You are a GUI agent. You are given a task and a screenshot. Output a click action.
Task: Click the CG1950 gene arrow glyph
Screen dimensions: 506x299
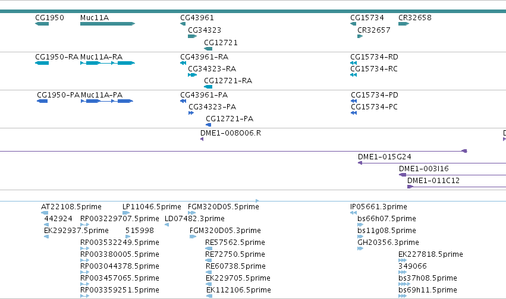42,24
